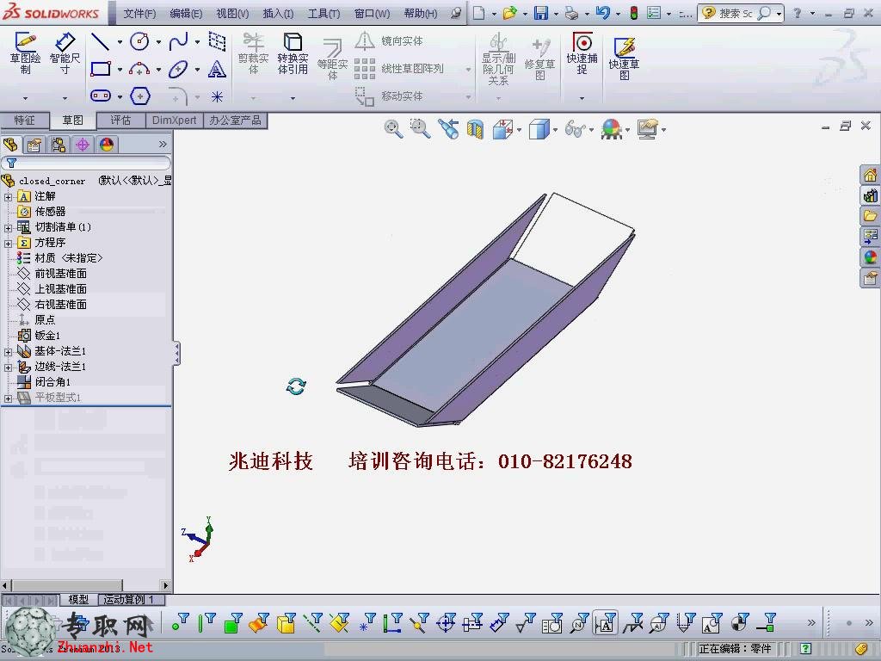
Task: Select the Spline sketch tool
Action: pyautogui.click(x=178, y=41)
